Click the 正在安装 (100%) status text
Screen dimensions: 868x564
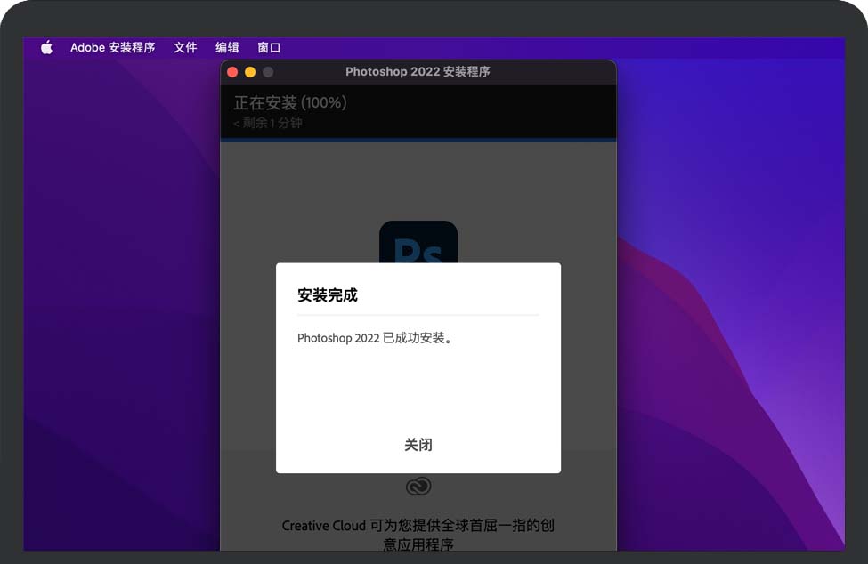pos(290,102)
